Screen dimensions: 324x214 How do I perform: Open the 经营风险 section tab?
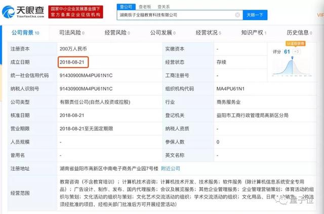pyautogui.click(x=117, y=32)
